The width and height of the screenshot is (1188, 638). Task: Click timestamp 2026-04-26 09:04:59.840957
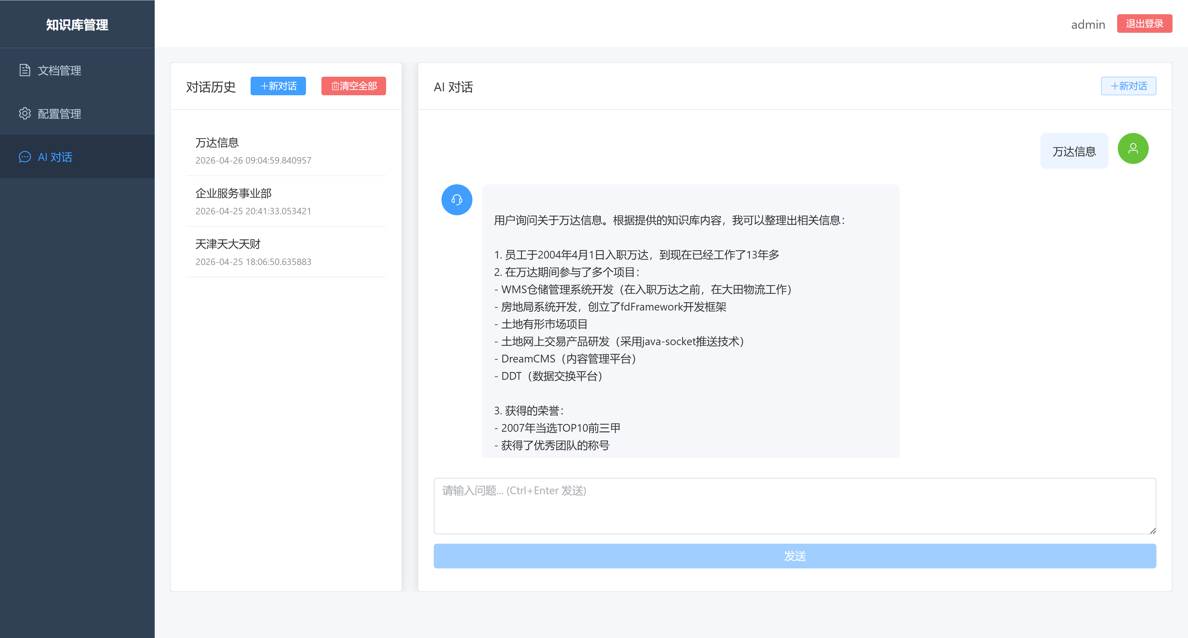pos(253,161)
